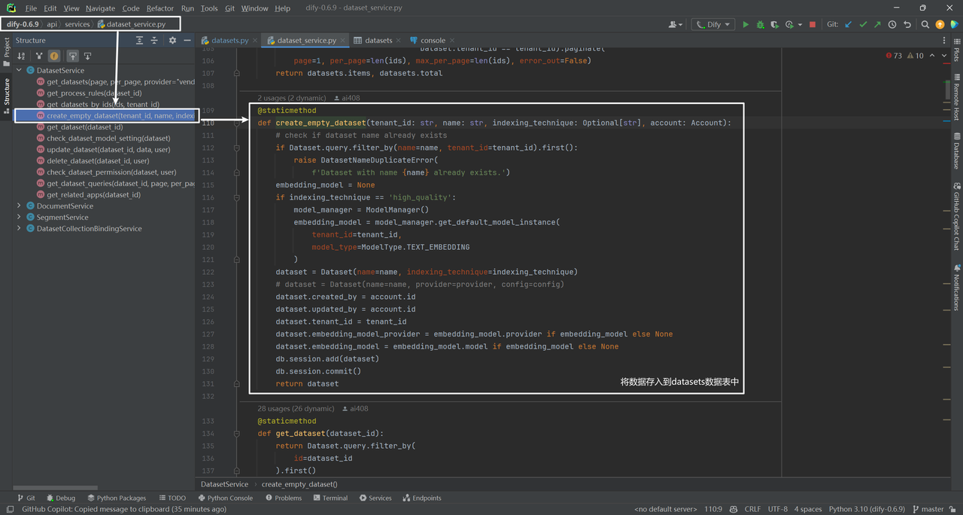The image size is (963, 515).
Task: Open the Terminal tool window
Action: click(x=330, y=498)
